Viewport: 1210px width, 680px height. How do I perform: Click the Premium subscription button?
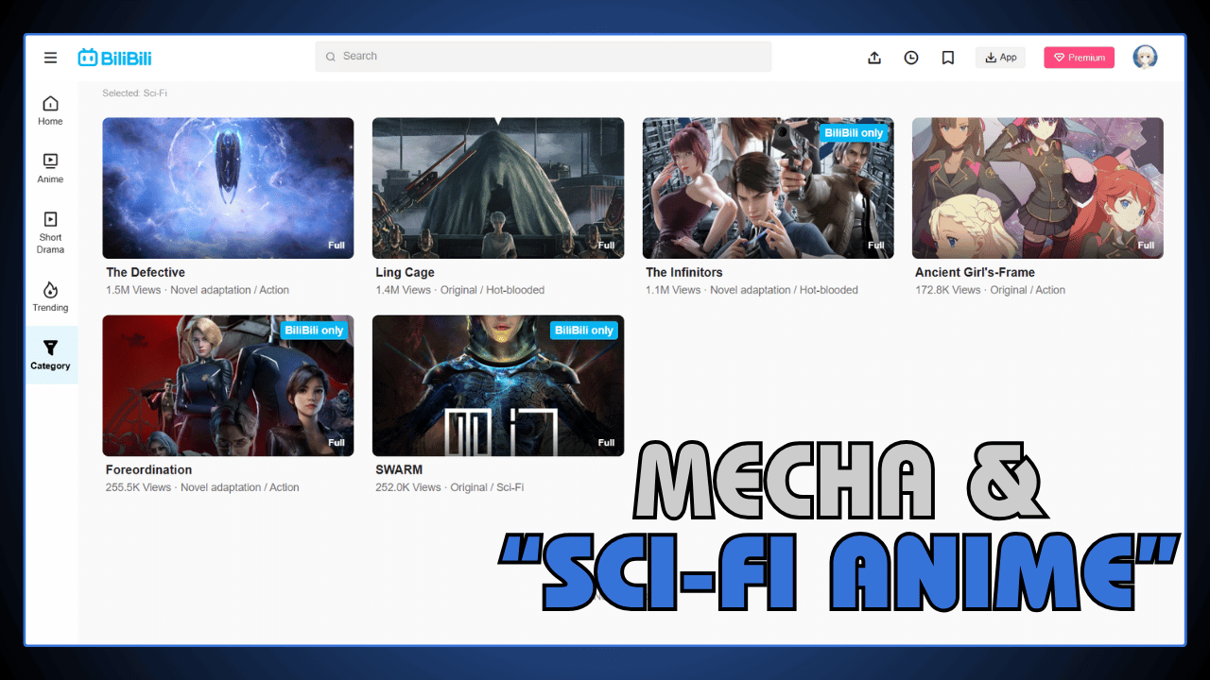pos(1079,57)
